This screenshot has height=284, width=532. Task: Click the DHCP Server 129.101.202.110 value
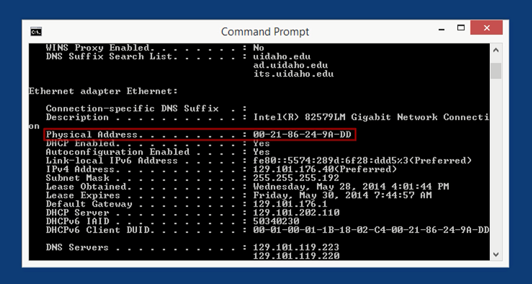point(296,212)
